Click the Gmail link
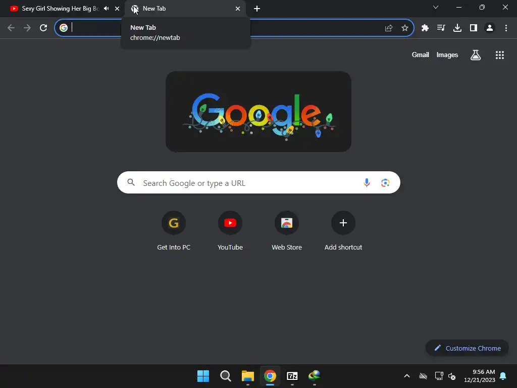Screen dimensions: 517x388 [421, 55]
